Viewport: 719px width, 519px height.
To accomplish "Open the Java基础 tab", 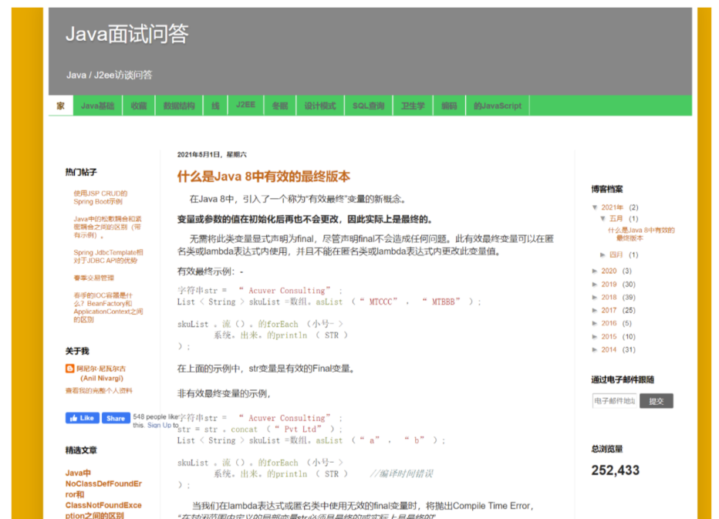I will click(x=98, y=106).
